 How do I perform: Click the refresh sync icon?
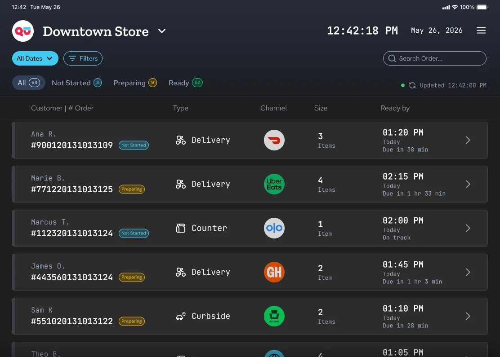412,85
